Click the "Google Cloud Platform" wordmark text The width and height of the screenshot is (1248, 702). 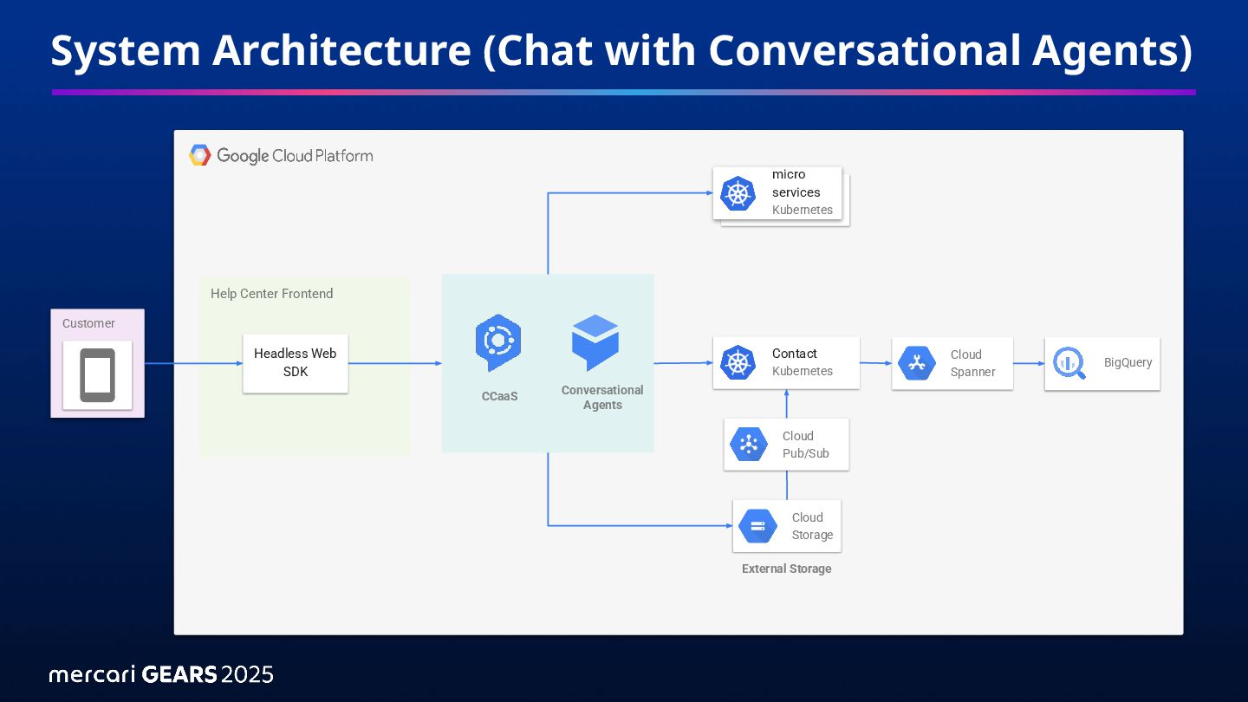295,156
